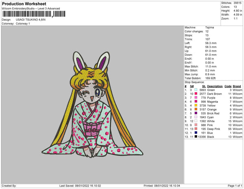Select the Cyan row color swatch
The image size is (244, 189).
click(196, 117)
